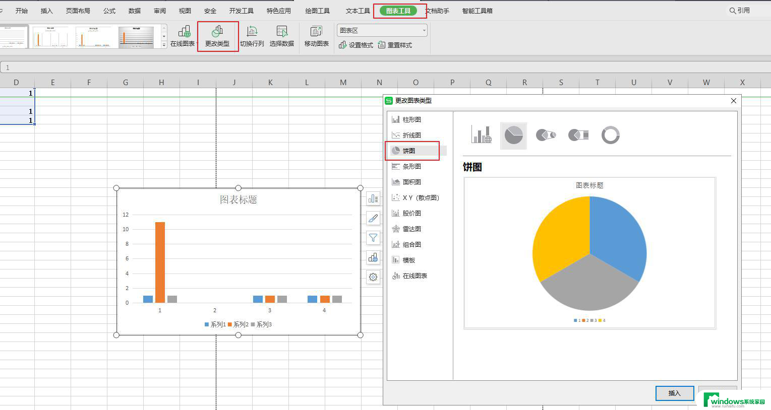Open the 智能工具箱 ribbon tab
The height and width of the screenshot is (410, 771).
pos(478,11)
